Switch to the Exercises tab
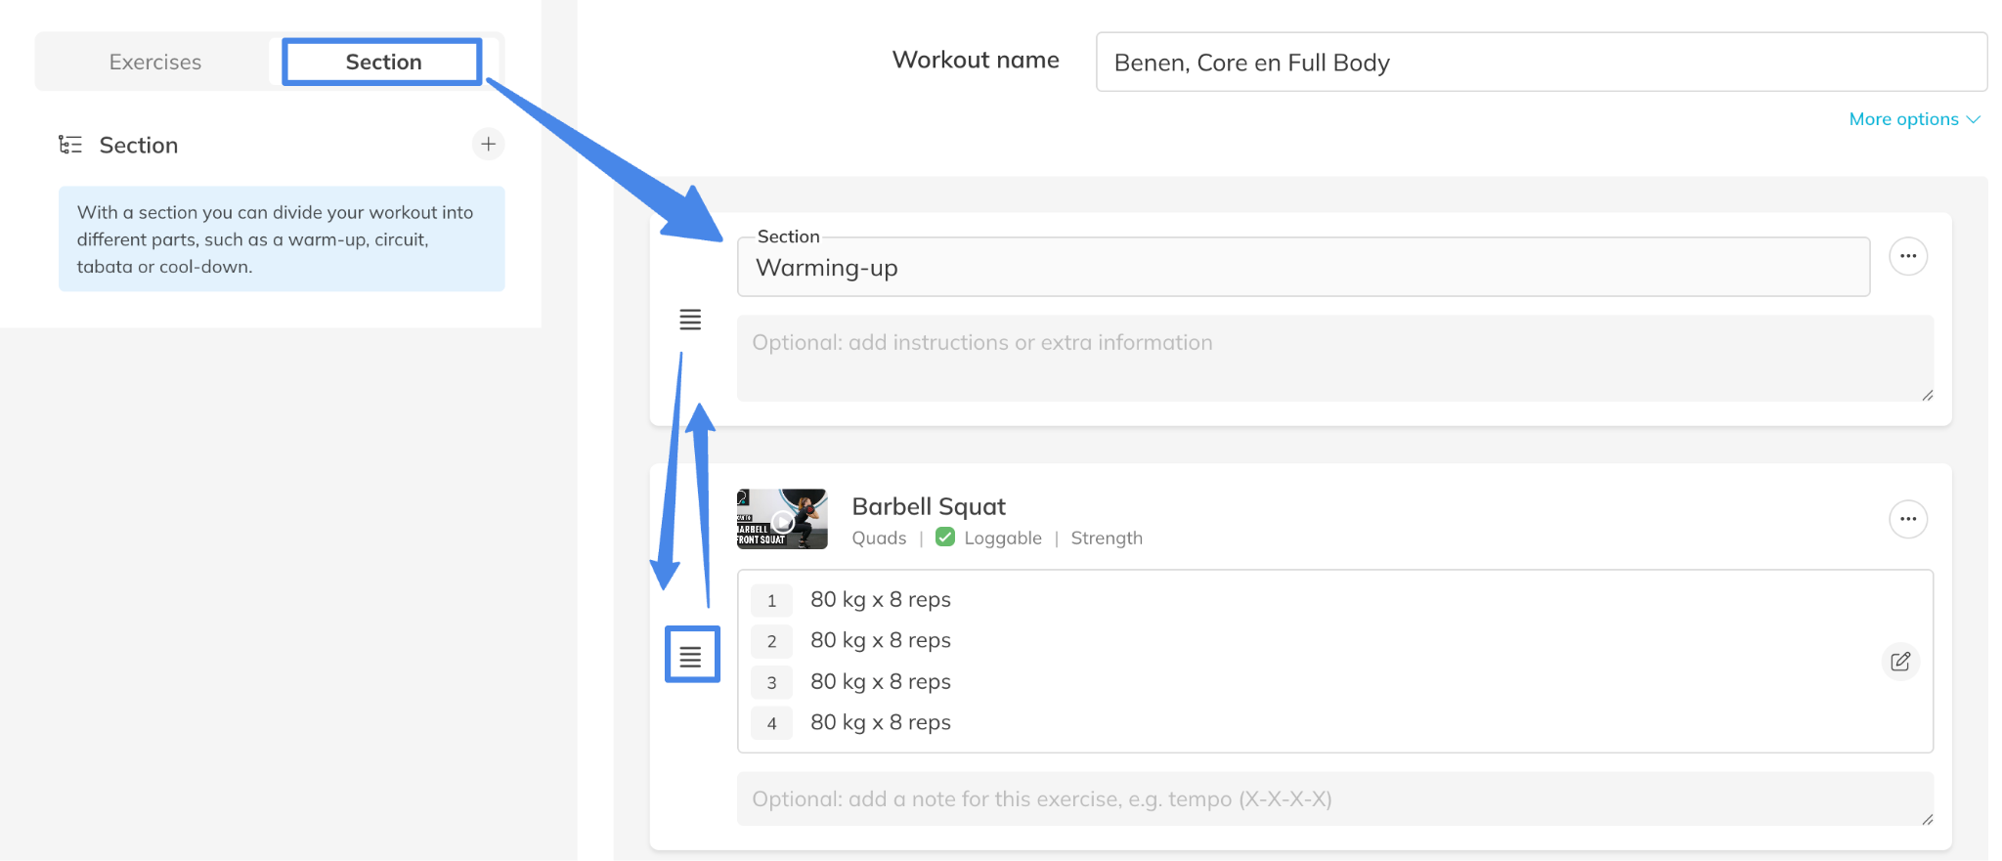The height and width of the screenshot is (861, 2002). (x=155, y=63)
